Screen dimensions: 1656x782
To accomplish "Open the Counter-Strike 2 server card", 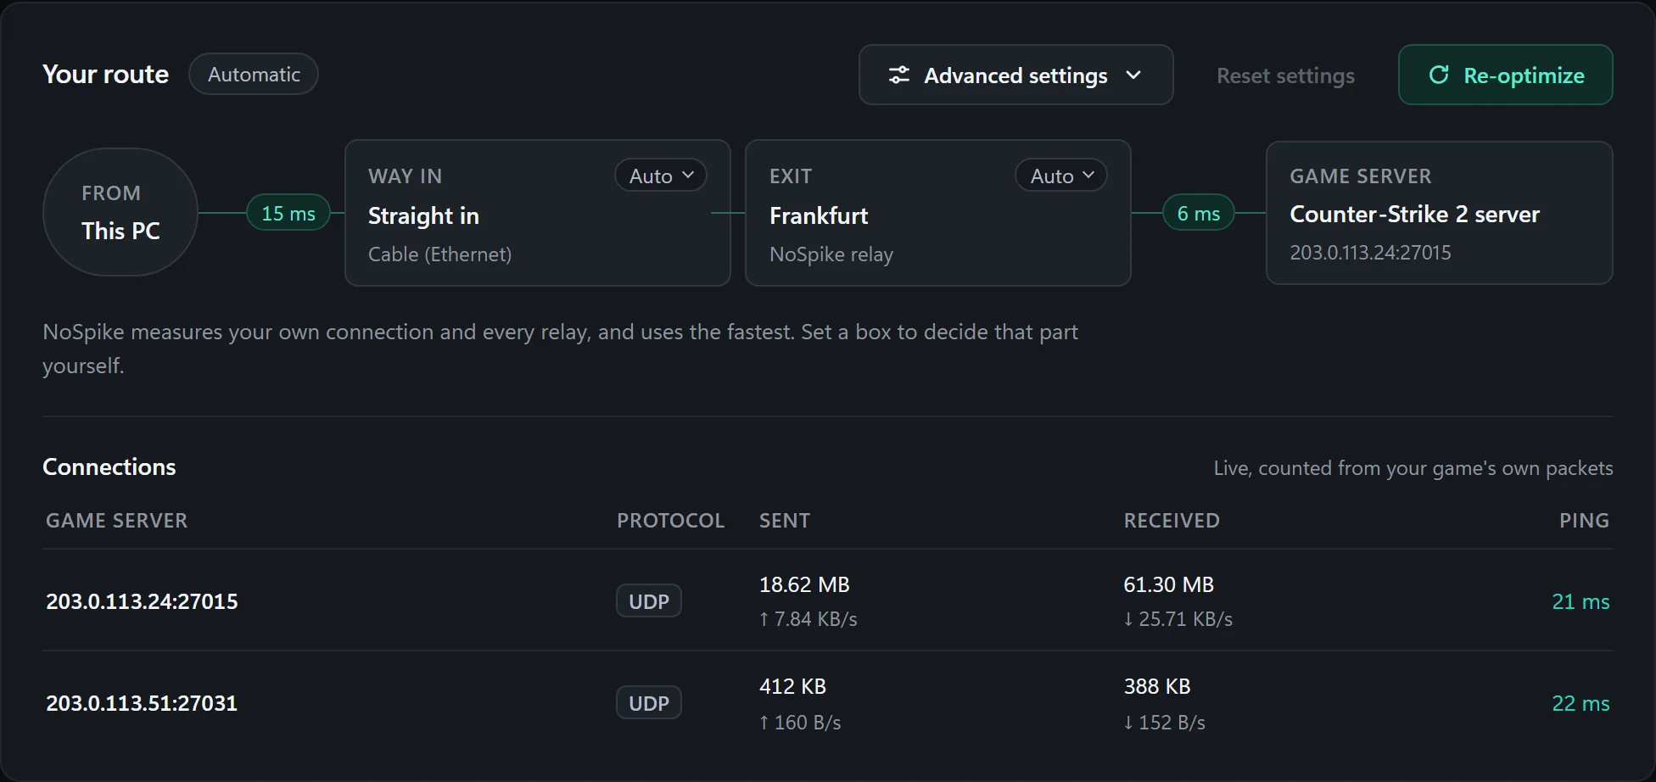I will click(1440, 213).
